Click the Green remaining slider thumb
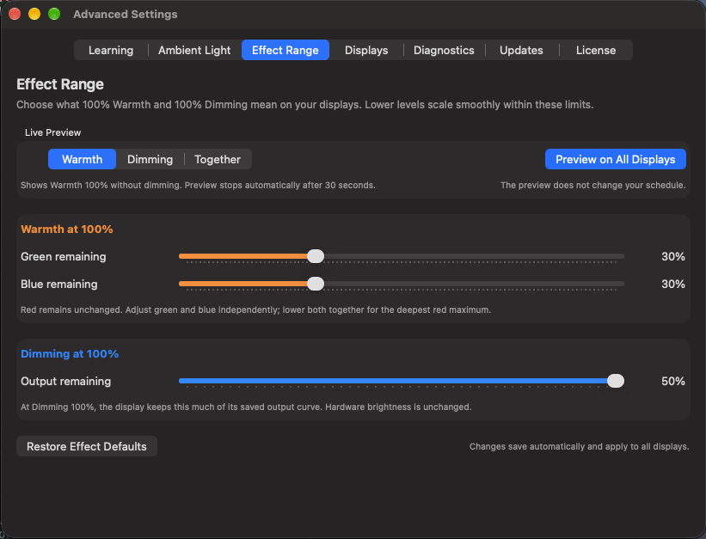 click(x=316, y=256)
